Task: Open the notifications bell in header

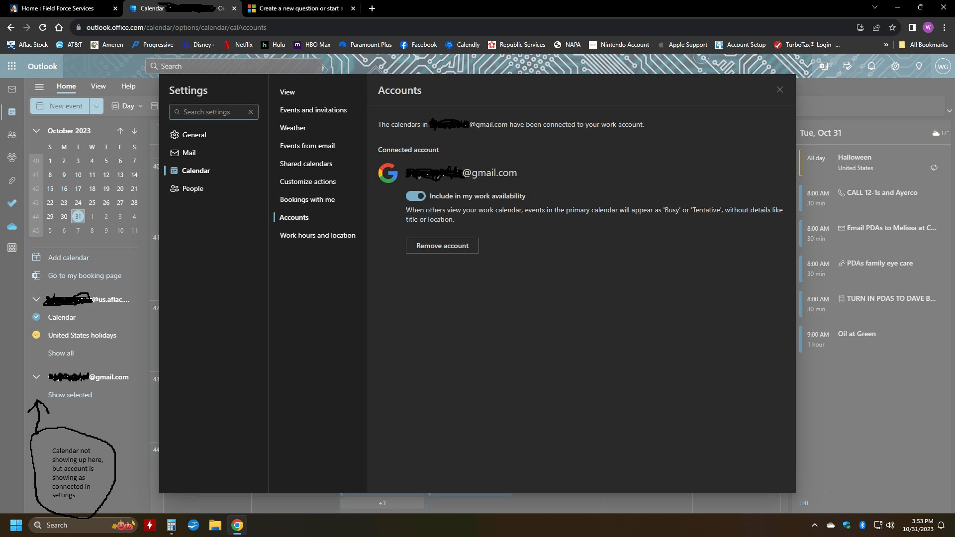Action: [x=871, y=66]
